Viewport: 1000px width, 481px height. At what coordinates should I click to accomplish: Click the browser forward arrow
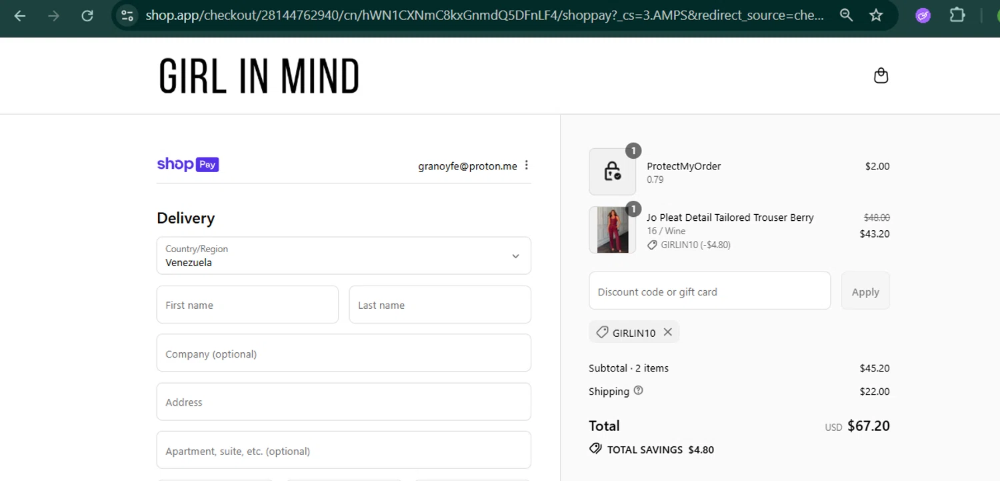click(x=53, y=15)
